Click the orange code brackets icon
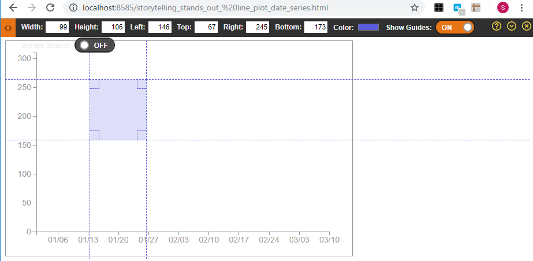 point(8,28)
